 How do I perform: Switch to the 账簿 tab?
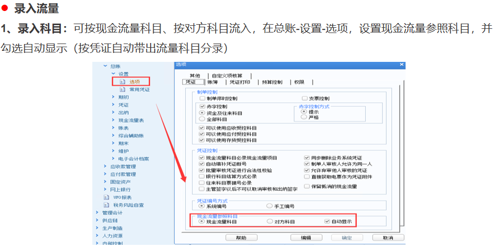pyautogui.click(x=212, y=82)
